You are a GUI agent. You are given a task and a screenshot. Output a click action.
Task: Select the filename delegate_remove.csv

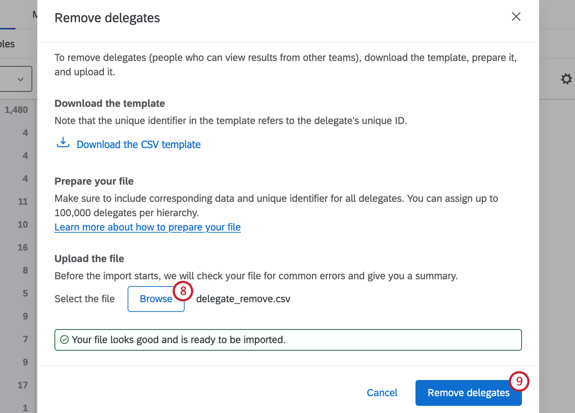click(x=243, y=299)
